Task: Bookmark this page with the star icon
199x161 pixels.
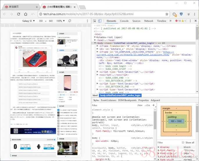Action: [x=167, y=14]
